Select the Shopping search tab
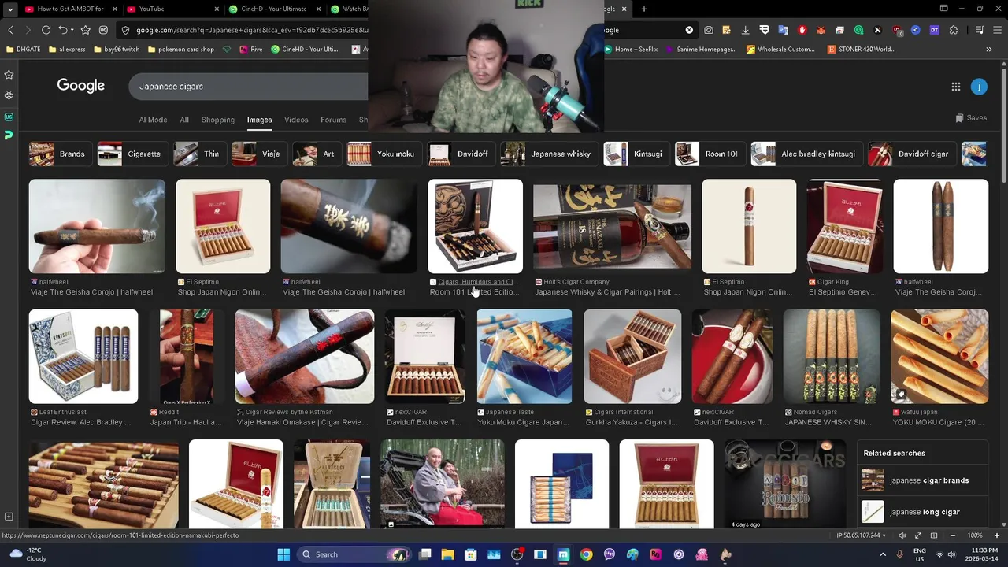Screen dimensions: 1008x567 click(218, 120)
